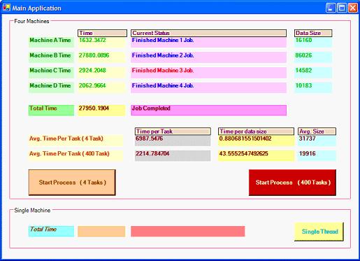
Task: Click the value 2214.784704
Action: click(173, 155)
